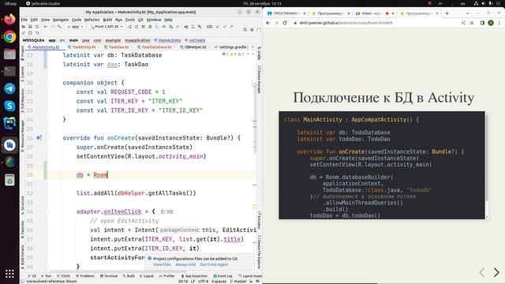Image resolution: width=505 pixels, height=284 pixels.
Task: Open the Gradle side panel
Action: (x=260, y=54)
